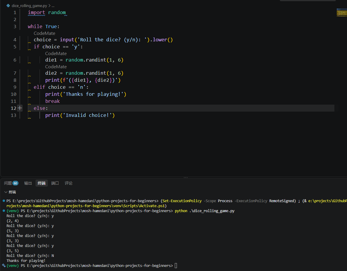
Task: Click the 'import' keyword on line 1
Action: coord(36,13)
